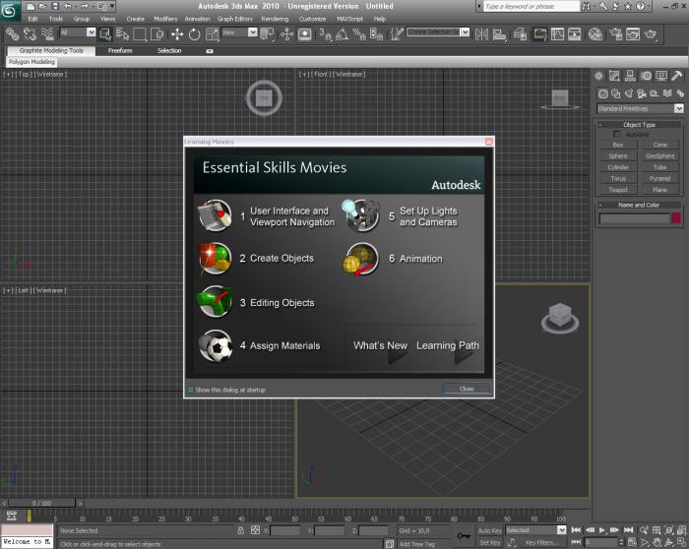
Task: Select the Cameras category icon
Action: 642,93
